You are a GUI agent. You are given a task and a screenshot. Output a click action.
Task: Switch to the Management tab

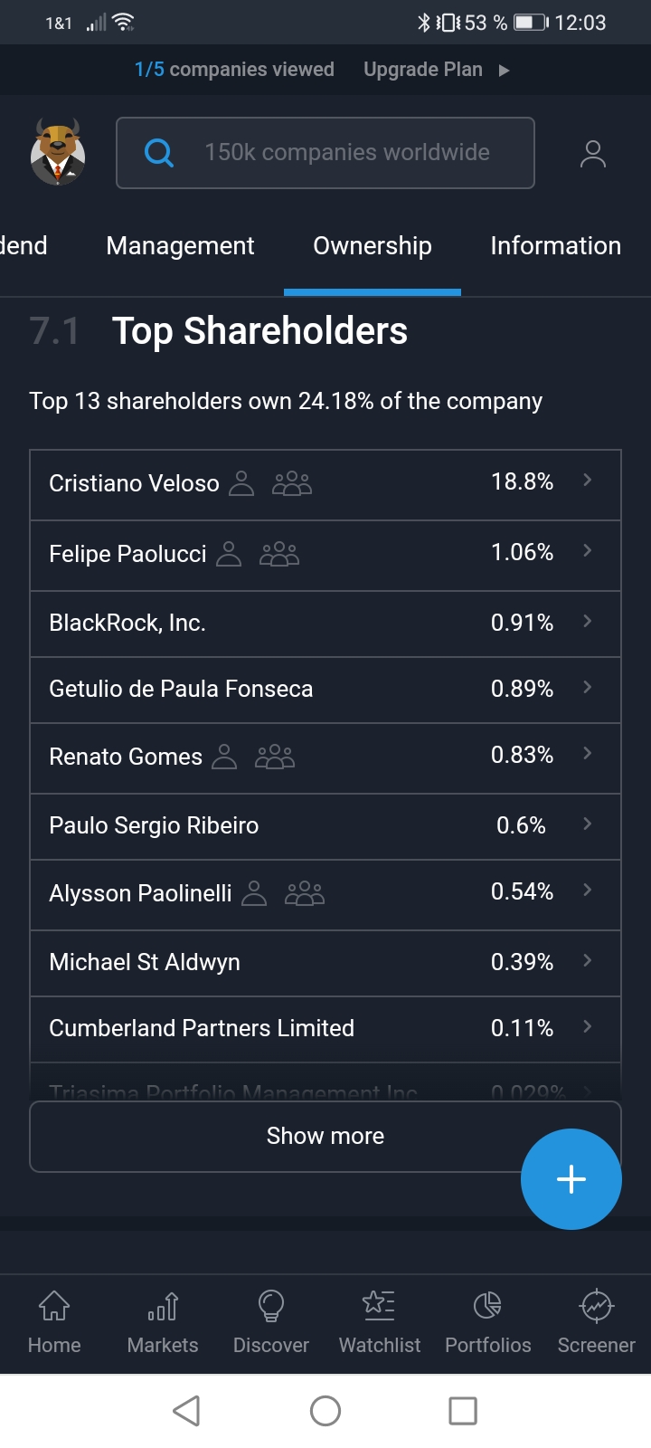pyautogui.click(x=180, y=246)
